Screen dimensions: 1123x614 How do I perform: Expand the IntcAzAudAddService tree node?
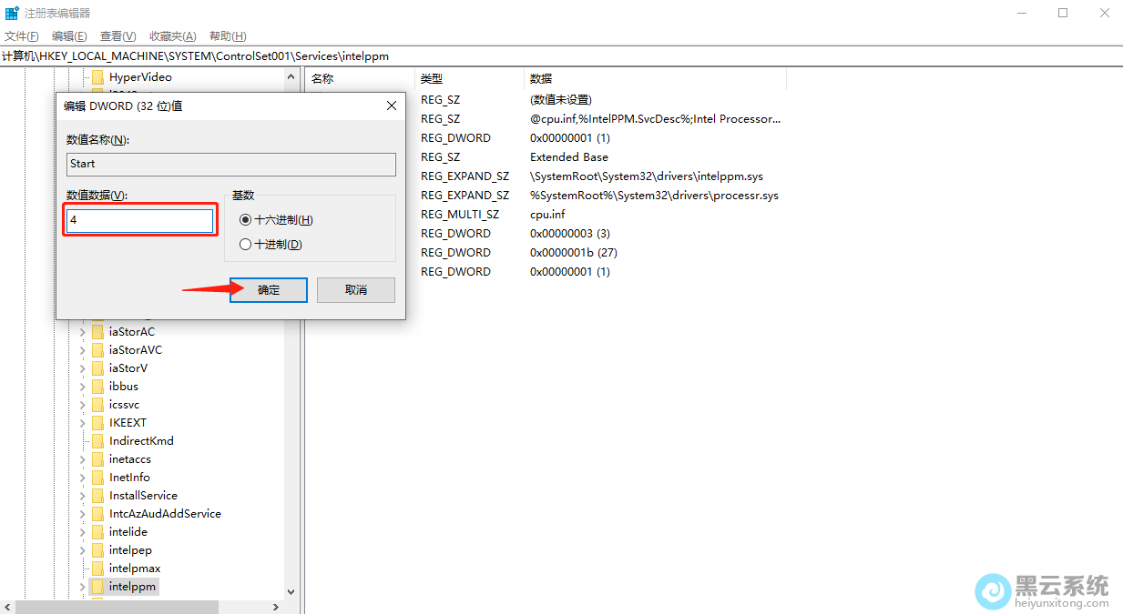click(82, 514)
